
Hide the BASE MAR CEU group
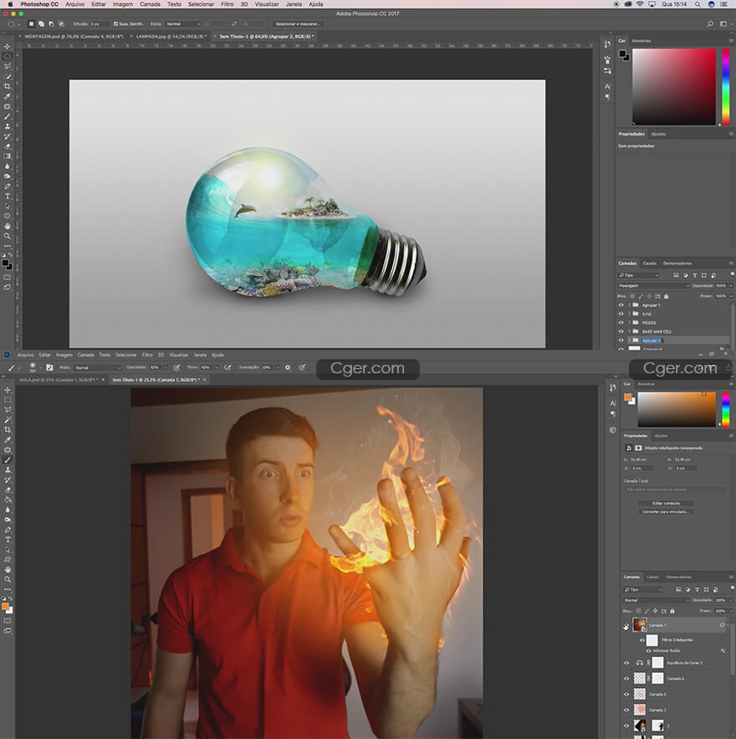[621, 331]
